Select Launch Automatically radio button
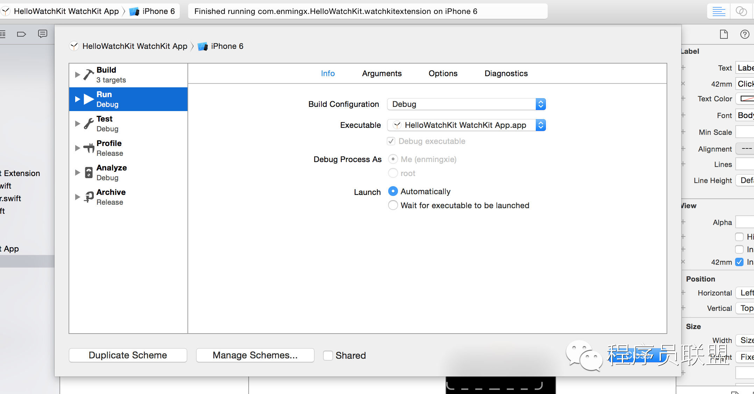Screen dimensions: 754x394 pyautogui.click(x=393, y=191)
